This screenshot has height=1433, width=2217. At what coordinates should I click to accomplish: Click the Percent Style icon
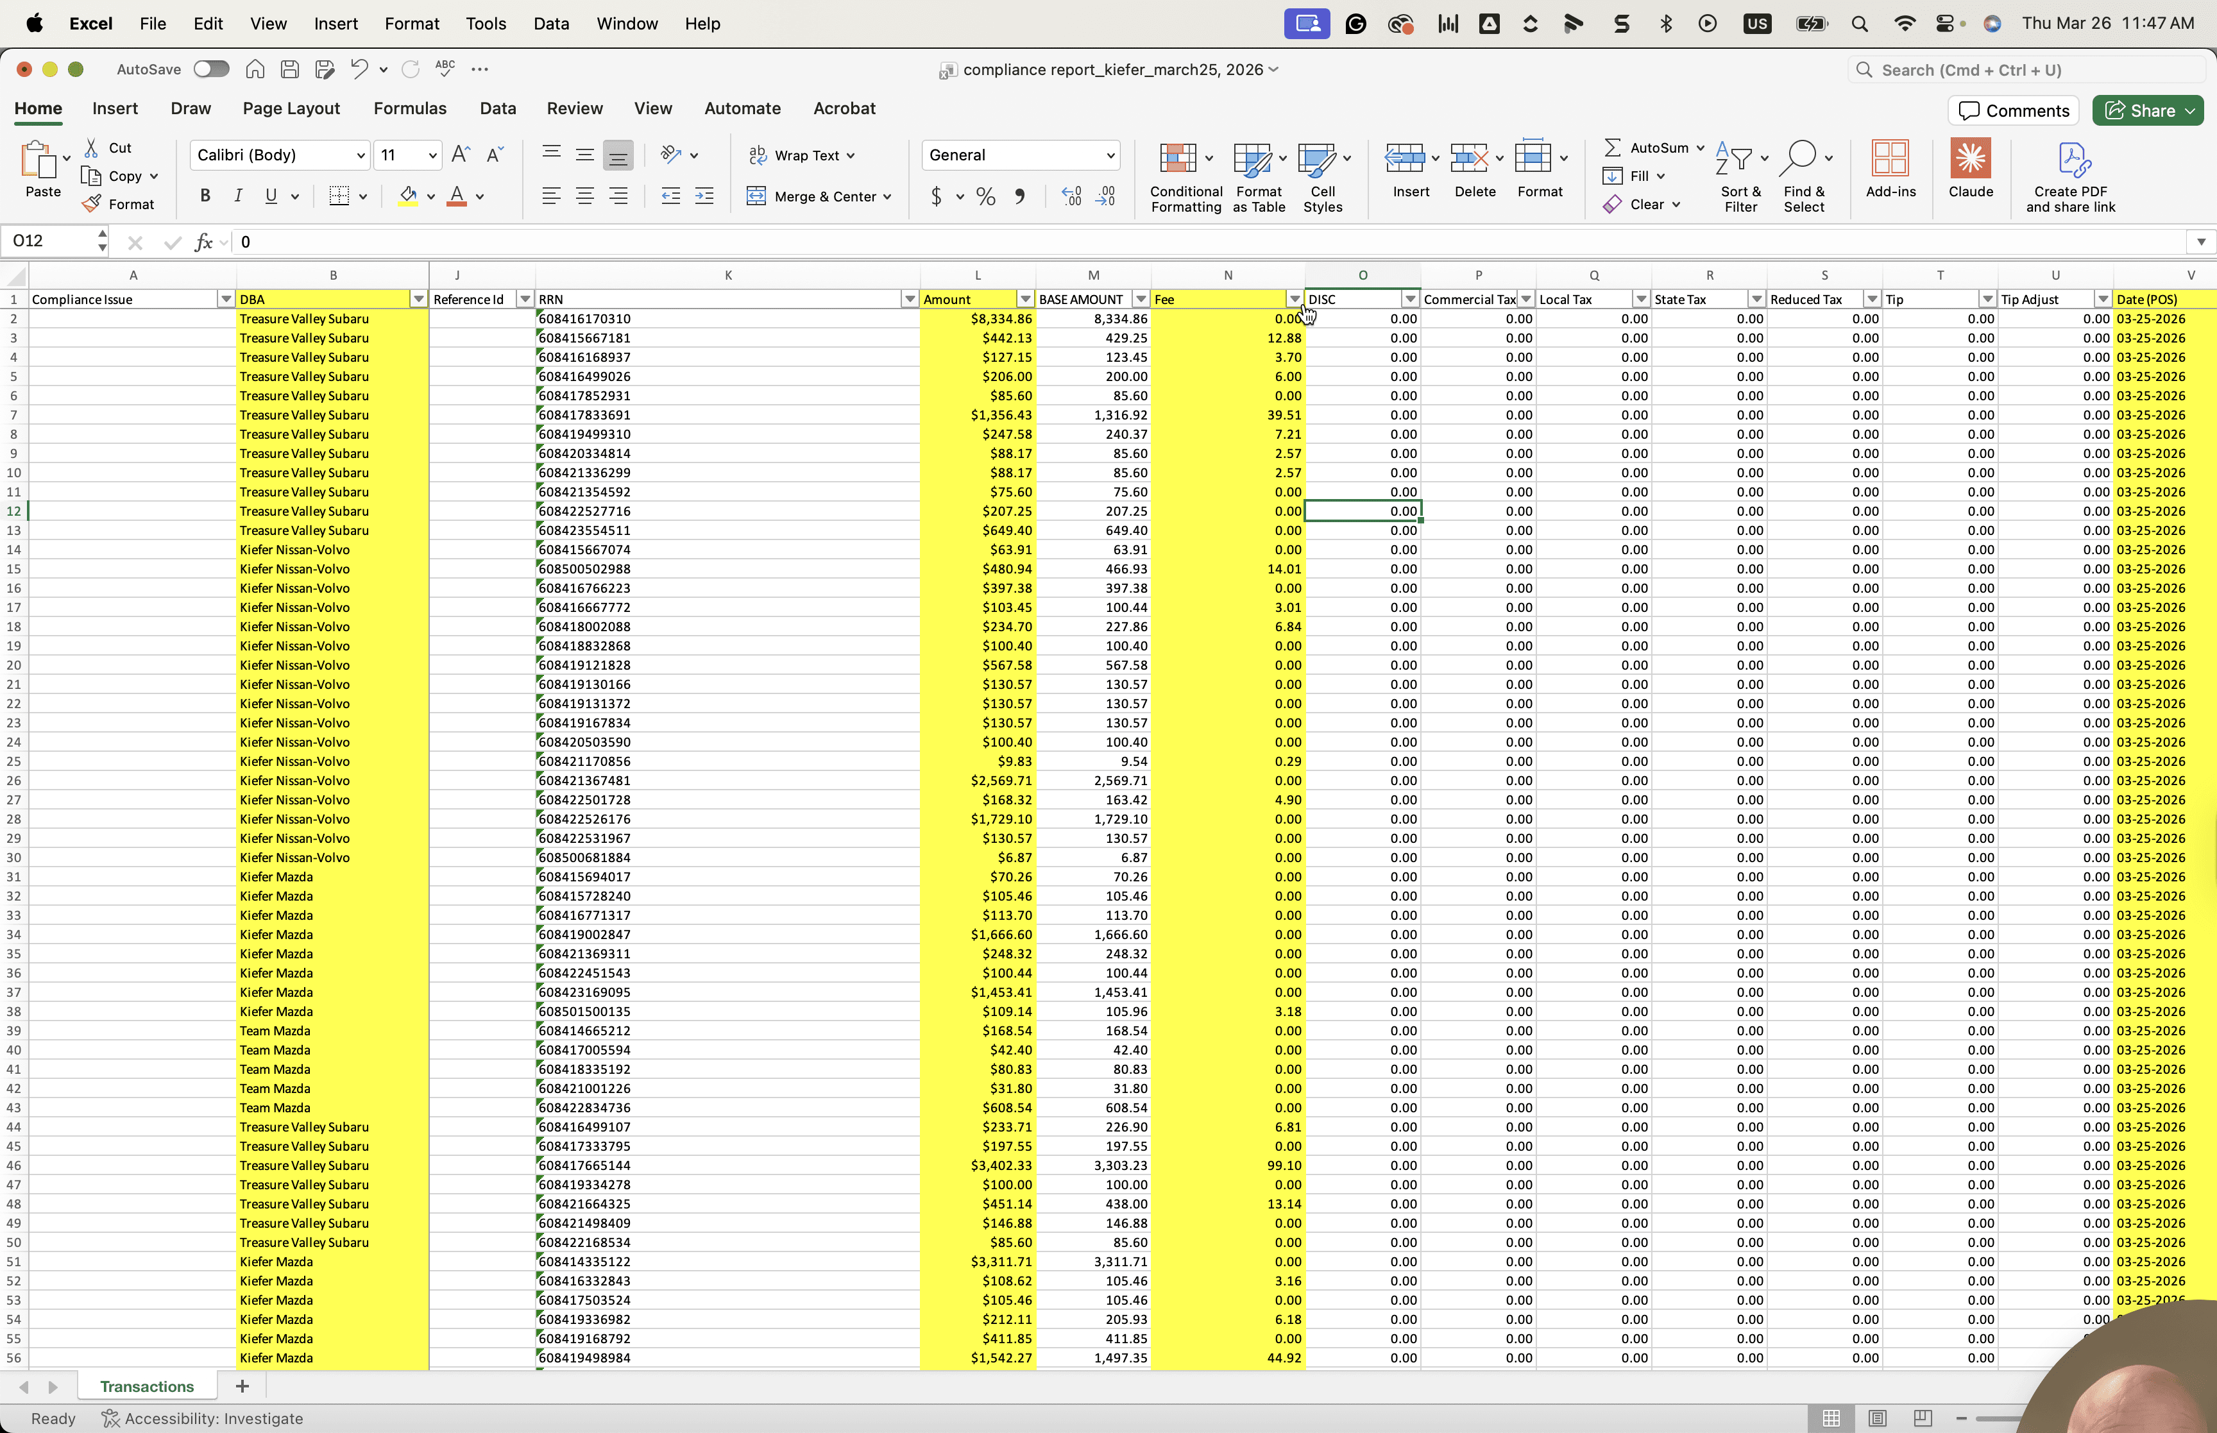[x=986, y=196]
